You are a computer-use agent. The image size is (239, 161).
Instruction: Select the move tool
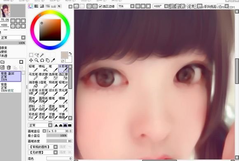coord(31,60)
